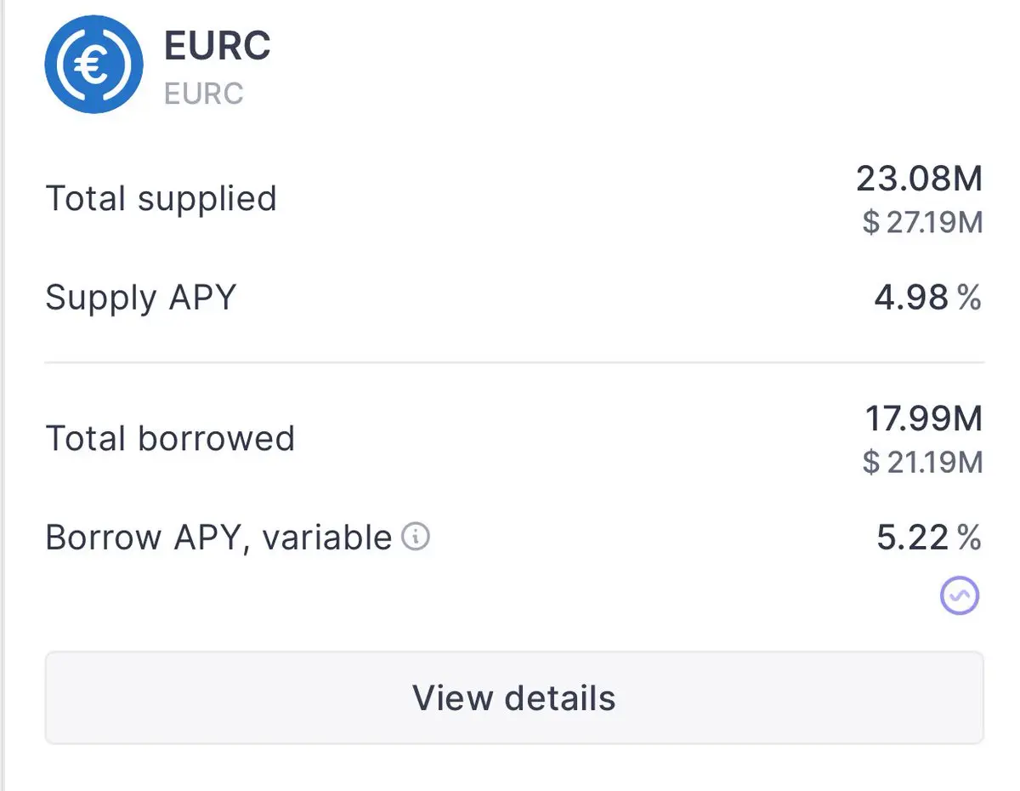This screenshot has height=791, width=1020.
Task: Click the Supply APY label
Action: pyautogui.click(x=140, y=299)
